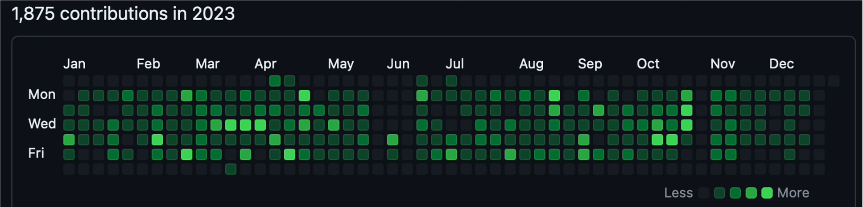Select the middle green legend swatch
Viewport: 863px width, 207px height.
click(735, 193)
